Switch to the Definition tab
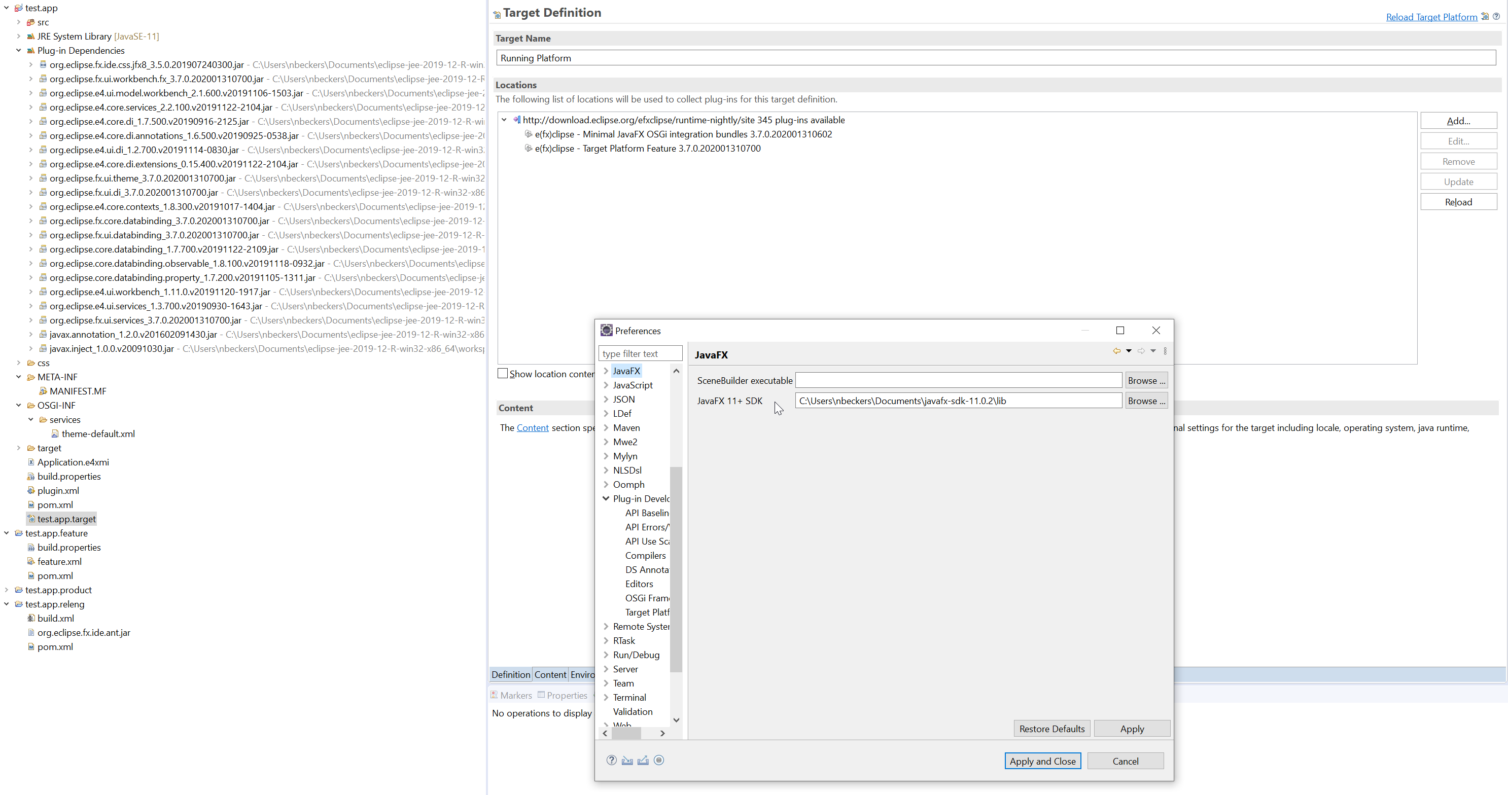Viewport: 1508px width, 795px height. coord(510,674)
